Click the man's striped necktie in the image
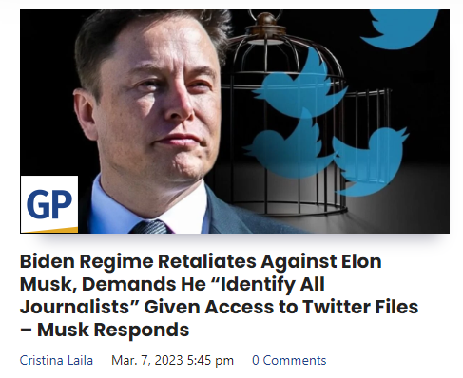This screenshot has width=463, height=378. tap(150, 227)
